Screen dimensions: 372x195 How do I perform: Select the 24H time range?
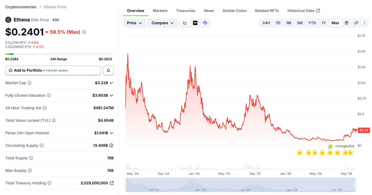click(x=266, y=23)
